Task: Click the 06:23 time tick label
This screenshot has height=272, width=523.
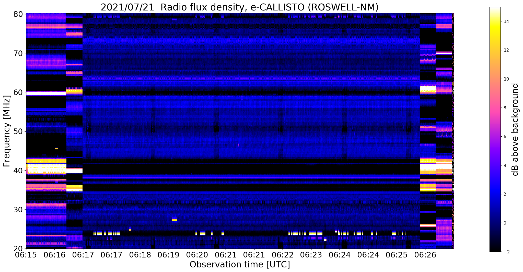Action: (311, 255)
